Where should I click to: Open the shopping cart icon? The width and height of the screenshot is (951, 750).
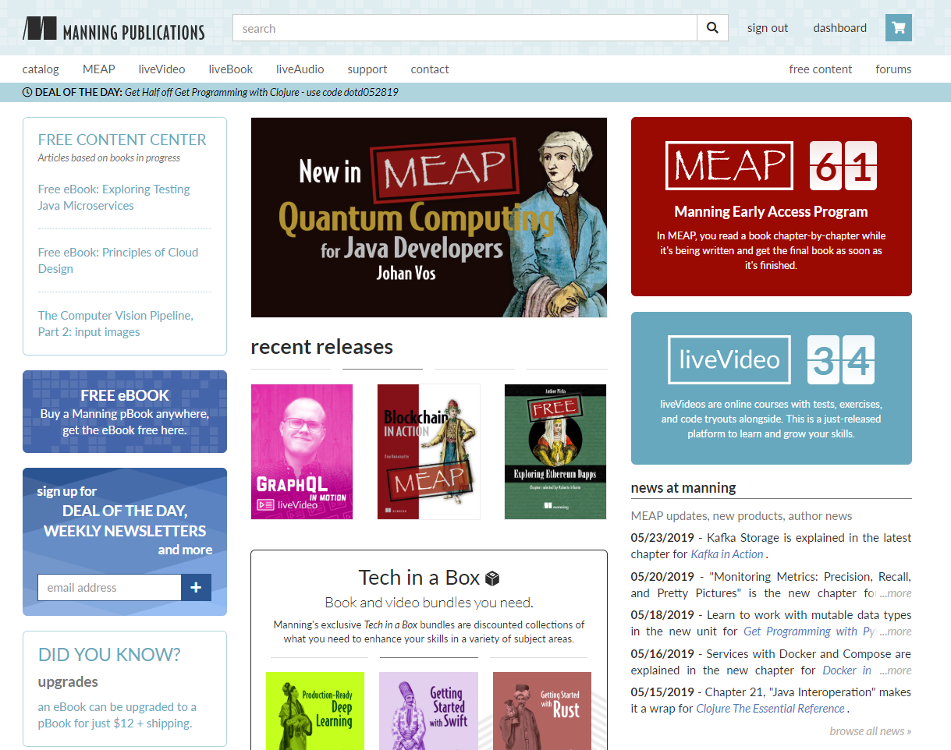coord(898,27)
